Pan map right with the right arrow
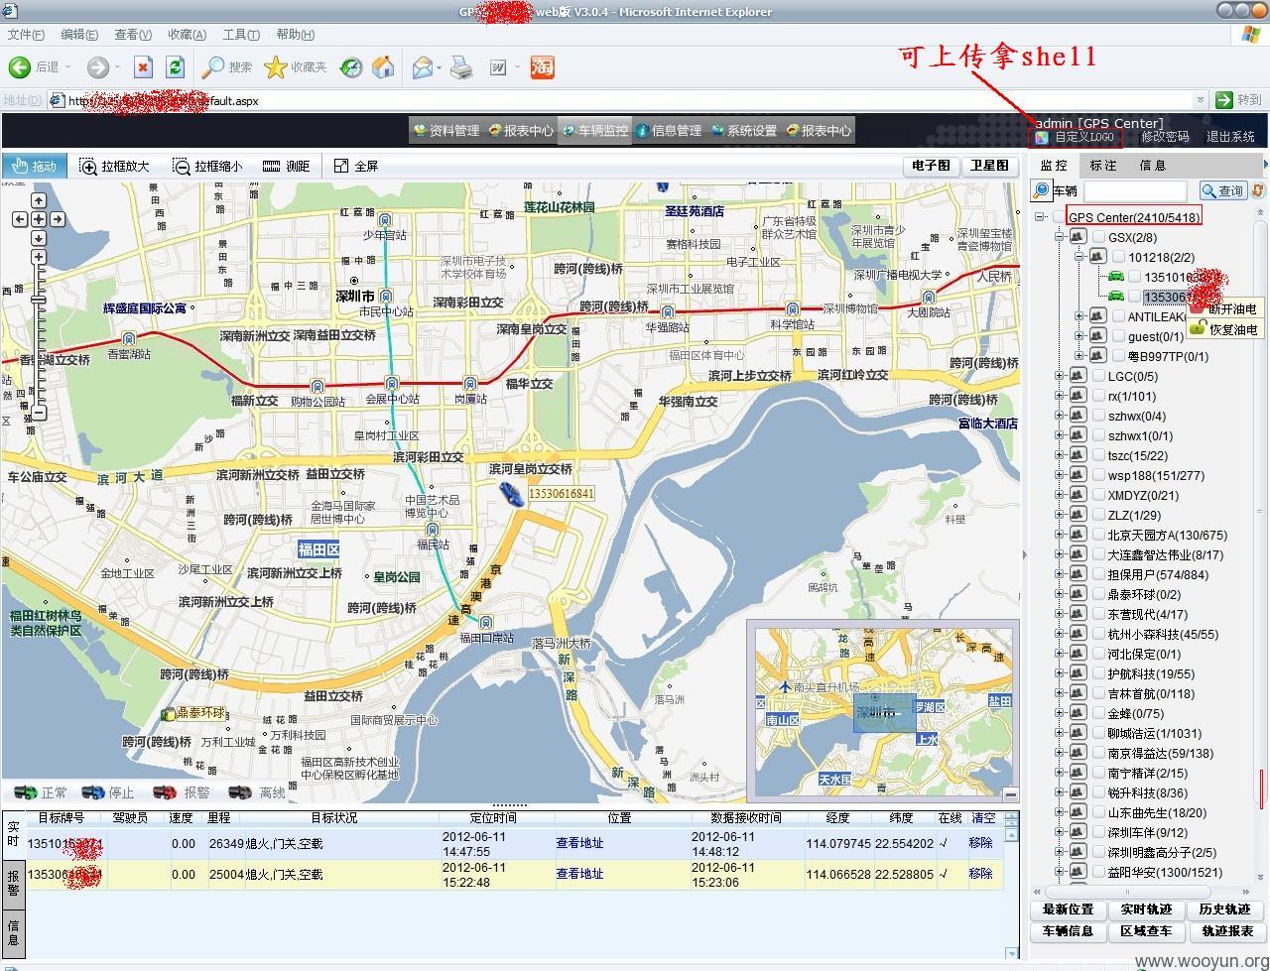The image size is (1270, 971). click(x=58, y=219)
